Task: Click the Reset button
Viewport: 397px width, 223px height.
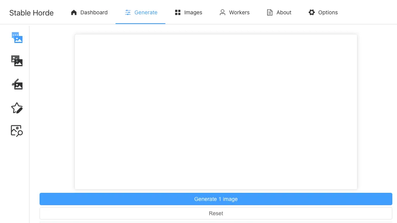Action: point(216,213)
